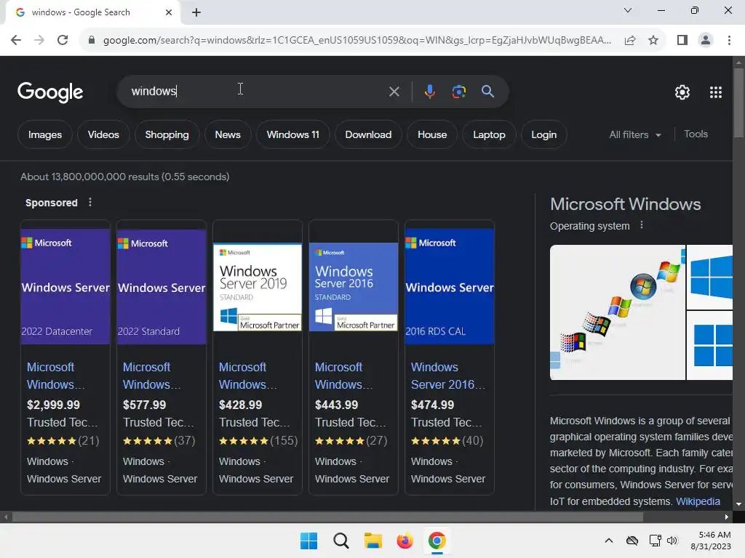
Task: Open the network status tray icon
Action: [x=655, y=541]
